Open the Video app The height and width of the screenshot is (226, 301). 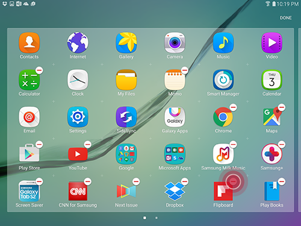coord(272,43)
